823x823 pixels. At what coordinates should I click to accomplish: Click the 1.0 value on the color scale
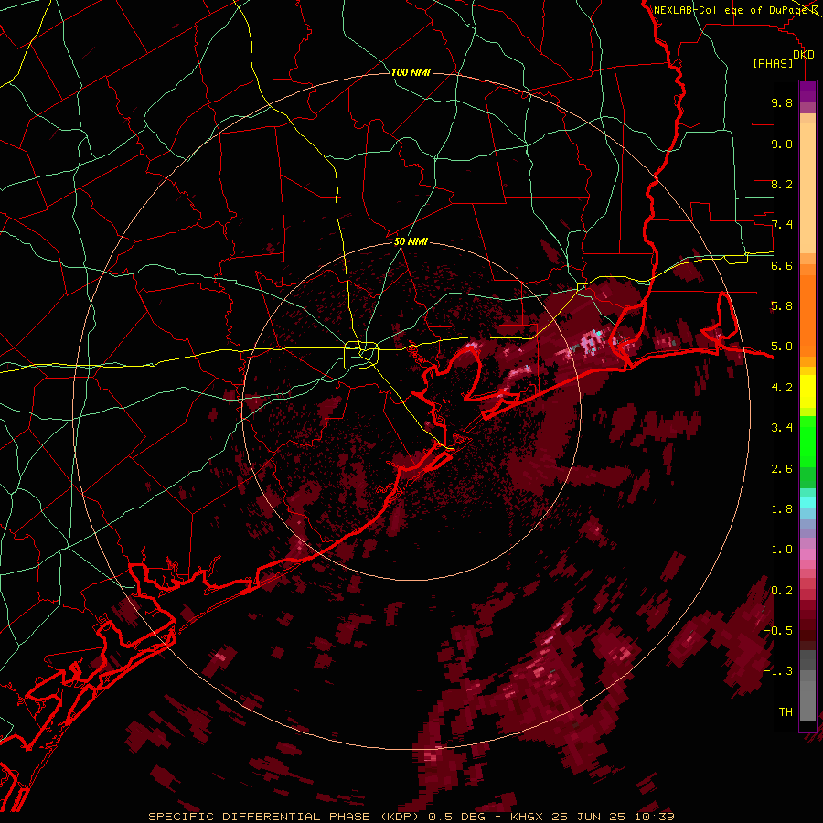tap(782, 550)
